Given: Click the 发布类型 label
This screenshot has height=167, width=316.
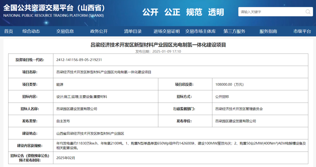Looking at the screenshot, I should (30, 121).
